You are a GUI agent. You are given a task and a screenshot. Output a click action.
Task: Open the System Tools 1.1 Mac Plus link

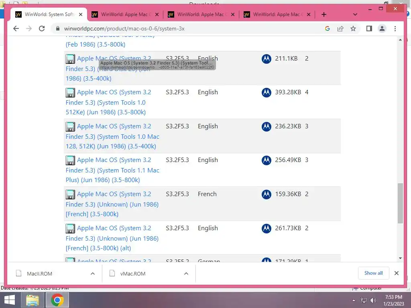(x=112, y=170)
